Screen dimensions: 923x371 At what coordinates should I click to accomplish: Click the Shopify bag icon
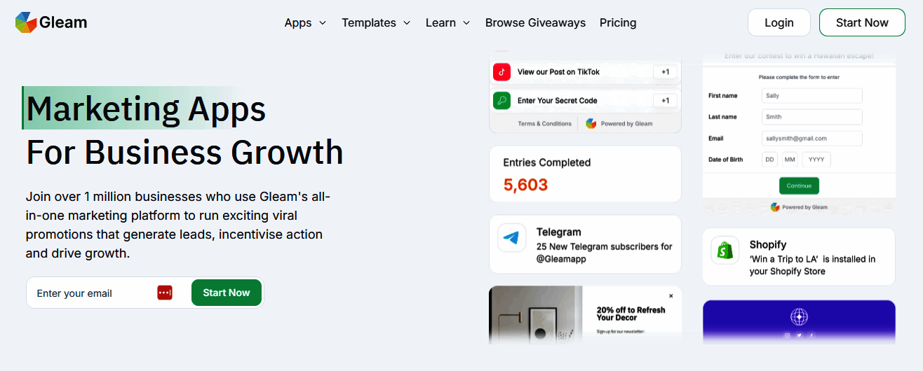pyautogui.click(x=725, y=251)
